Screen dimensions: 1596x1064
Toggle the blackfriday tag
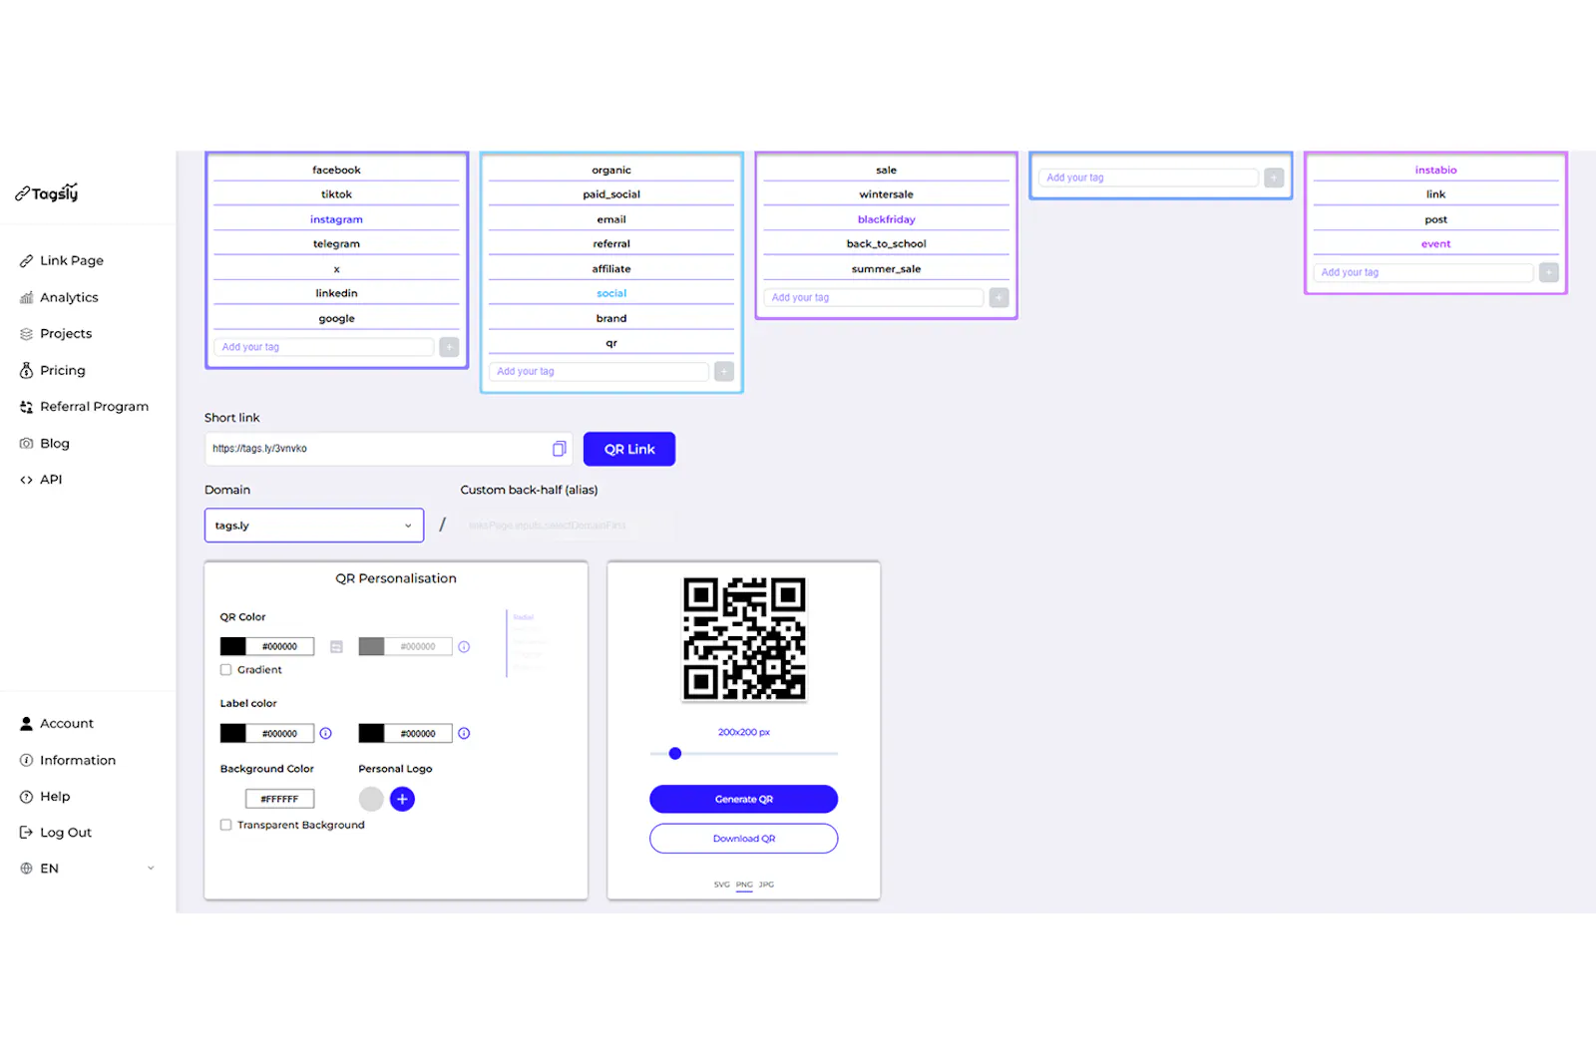pyautogui.click(x=886, y=219)
